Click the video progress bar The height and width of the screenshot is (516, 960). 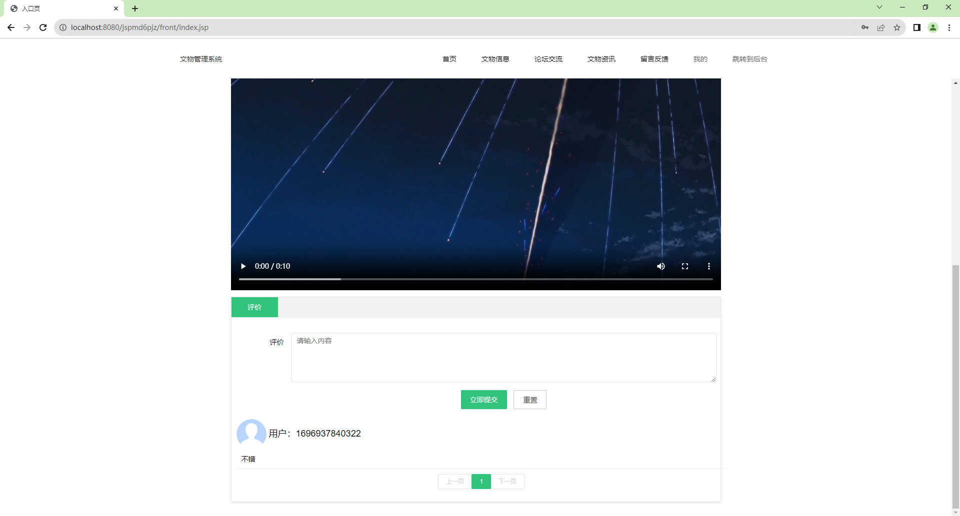pyautogui.click(x=475, y=279)
